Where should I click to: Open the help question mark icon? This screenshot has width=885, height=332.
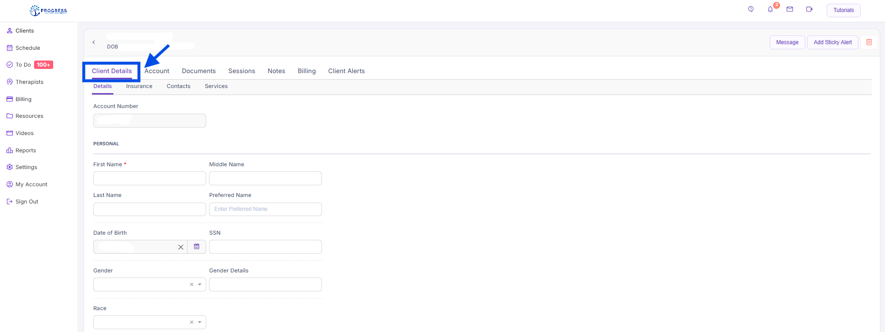click(751, 9)
